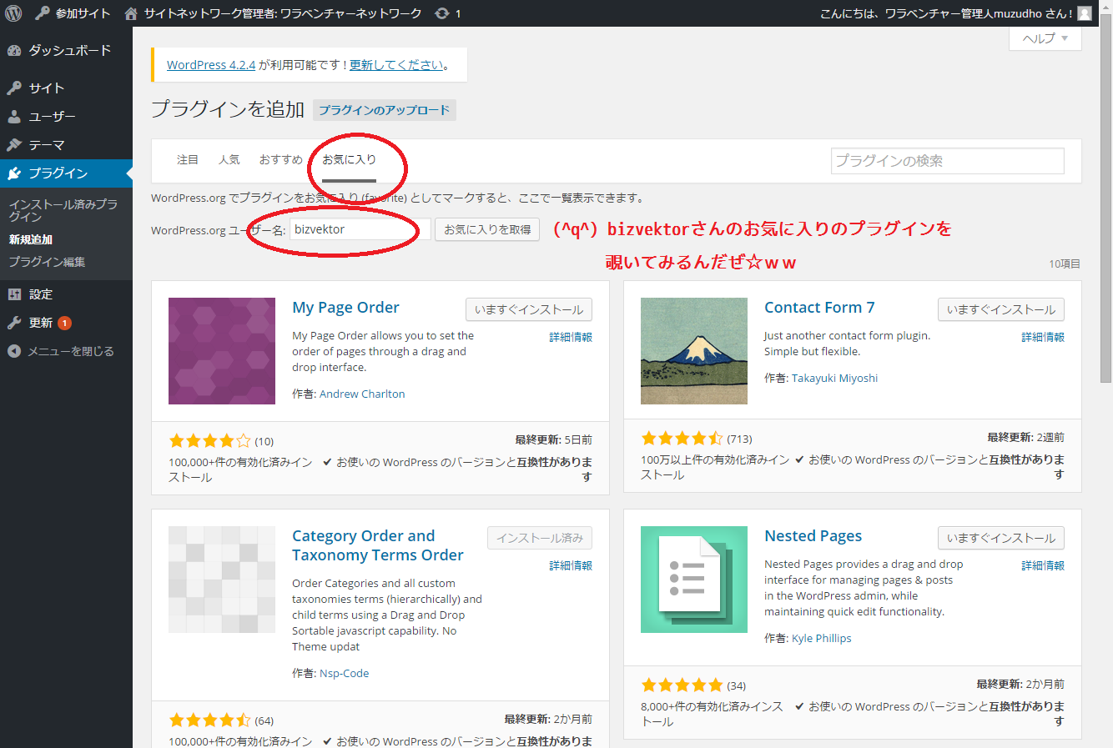
Task: Install Nested Pages with いますぐインストール
Action: pos(1001,538)
